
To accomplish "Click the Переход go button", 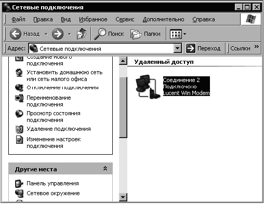I will pyautogui.click(x=203, y=48).
